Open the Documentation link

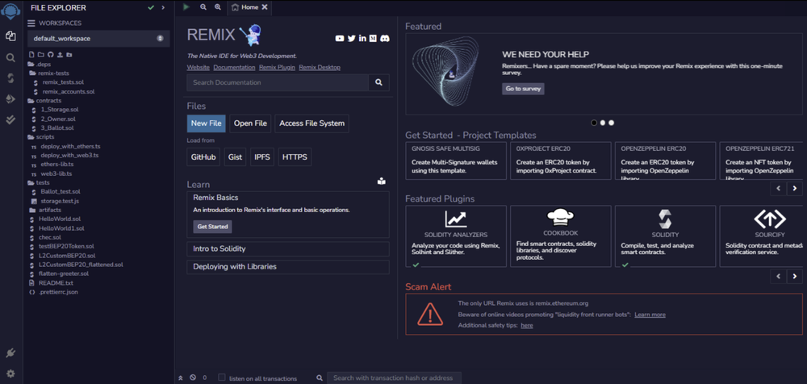tap(234, 68)
